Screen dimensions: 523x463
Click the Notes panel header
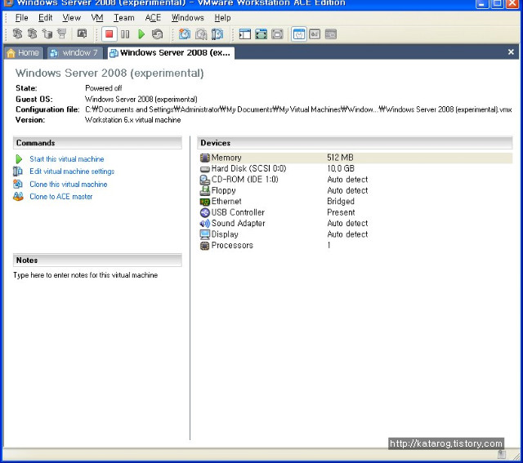pos(97,260)
